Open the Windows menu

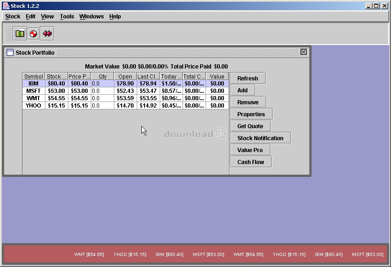[x=91, y=17]
